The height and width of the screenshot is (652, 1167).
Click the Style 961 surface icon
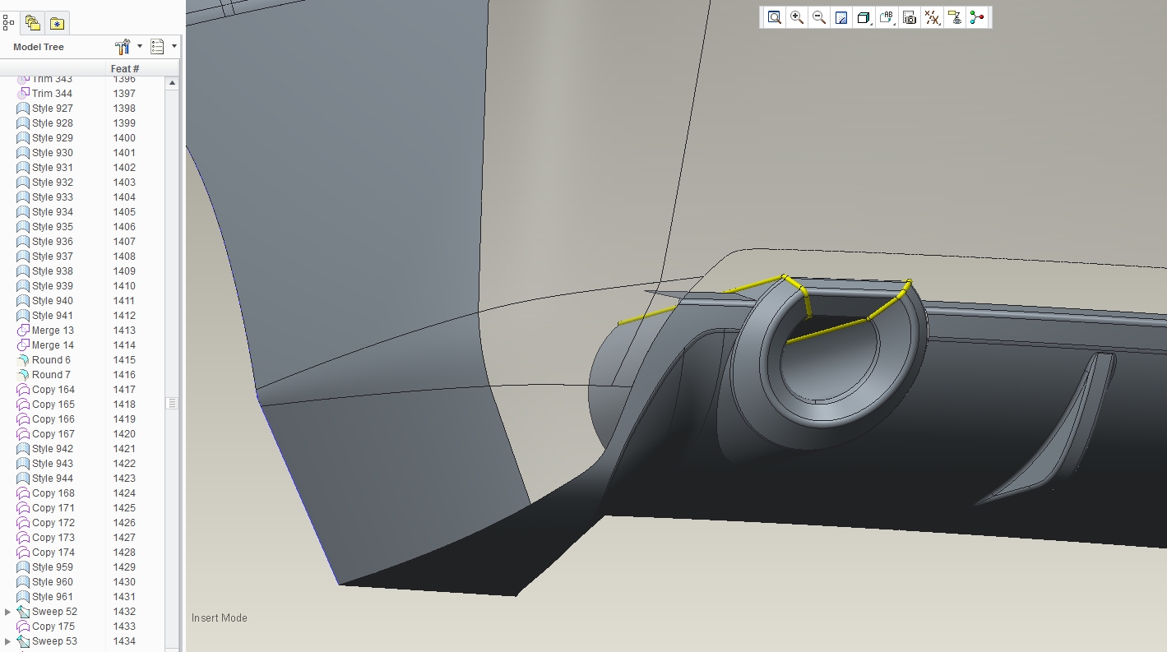[23, 597]
